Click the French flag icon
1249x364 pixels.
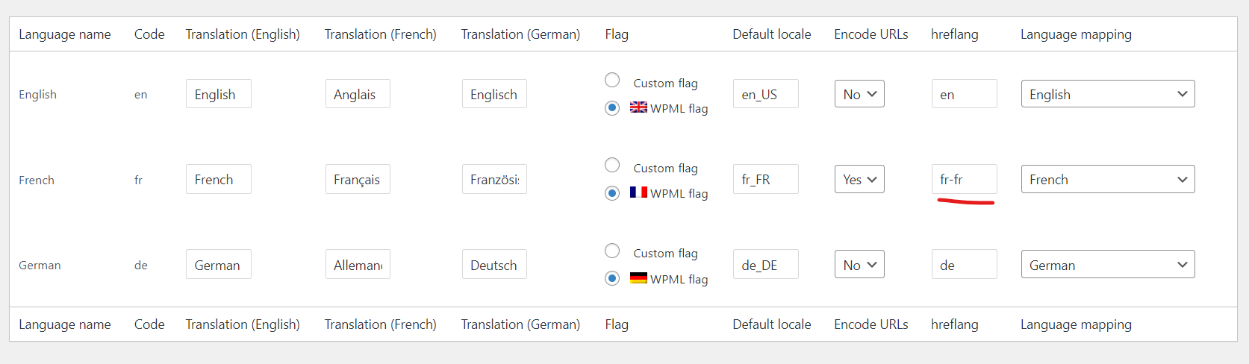click(638, 192)
